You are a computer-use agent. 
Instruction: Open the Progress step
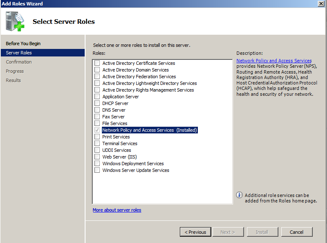(x=15, y=71)
